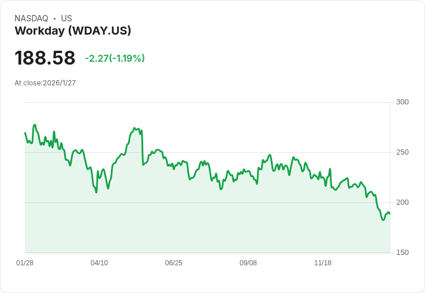This screenshot has width=425, height=293.
Task: Click the 04/10 date axis label
Action: point(99,263)
